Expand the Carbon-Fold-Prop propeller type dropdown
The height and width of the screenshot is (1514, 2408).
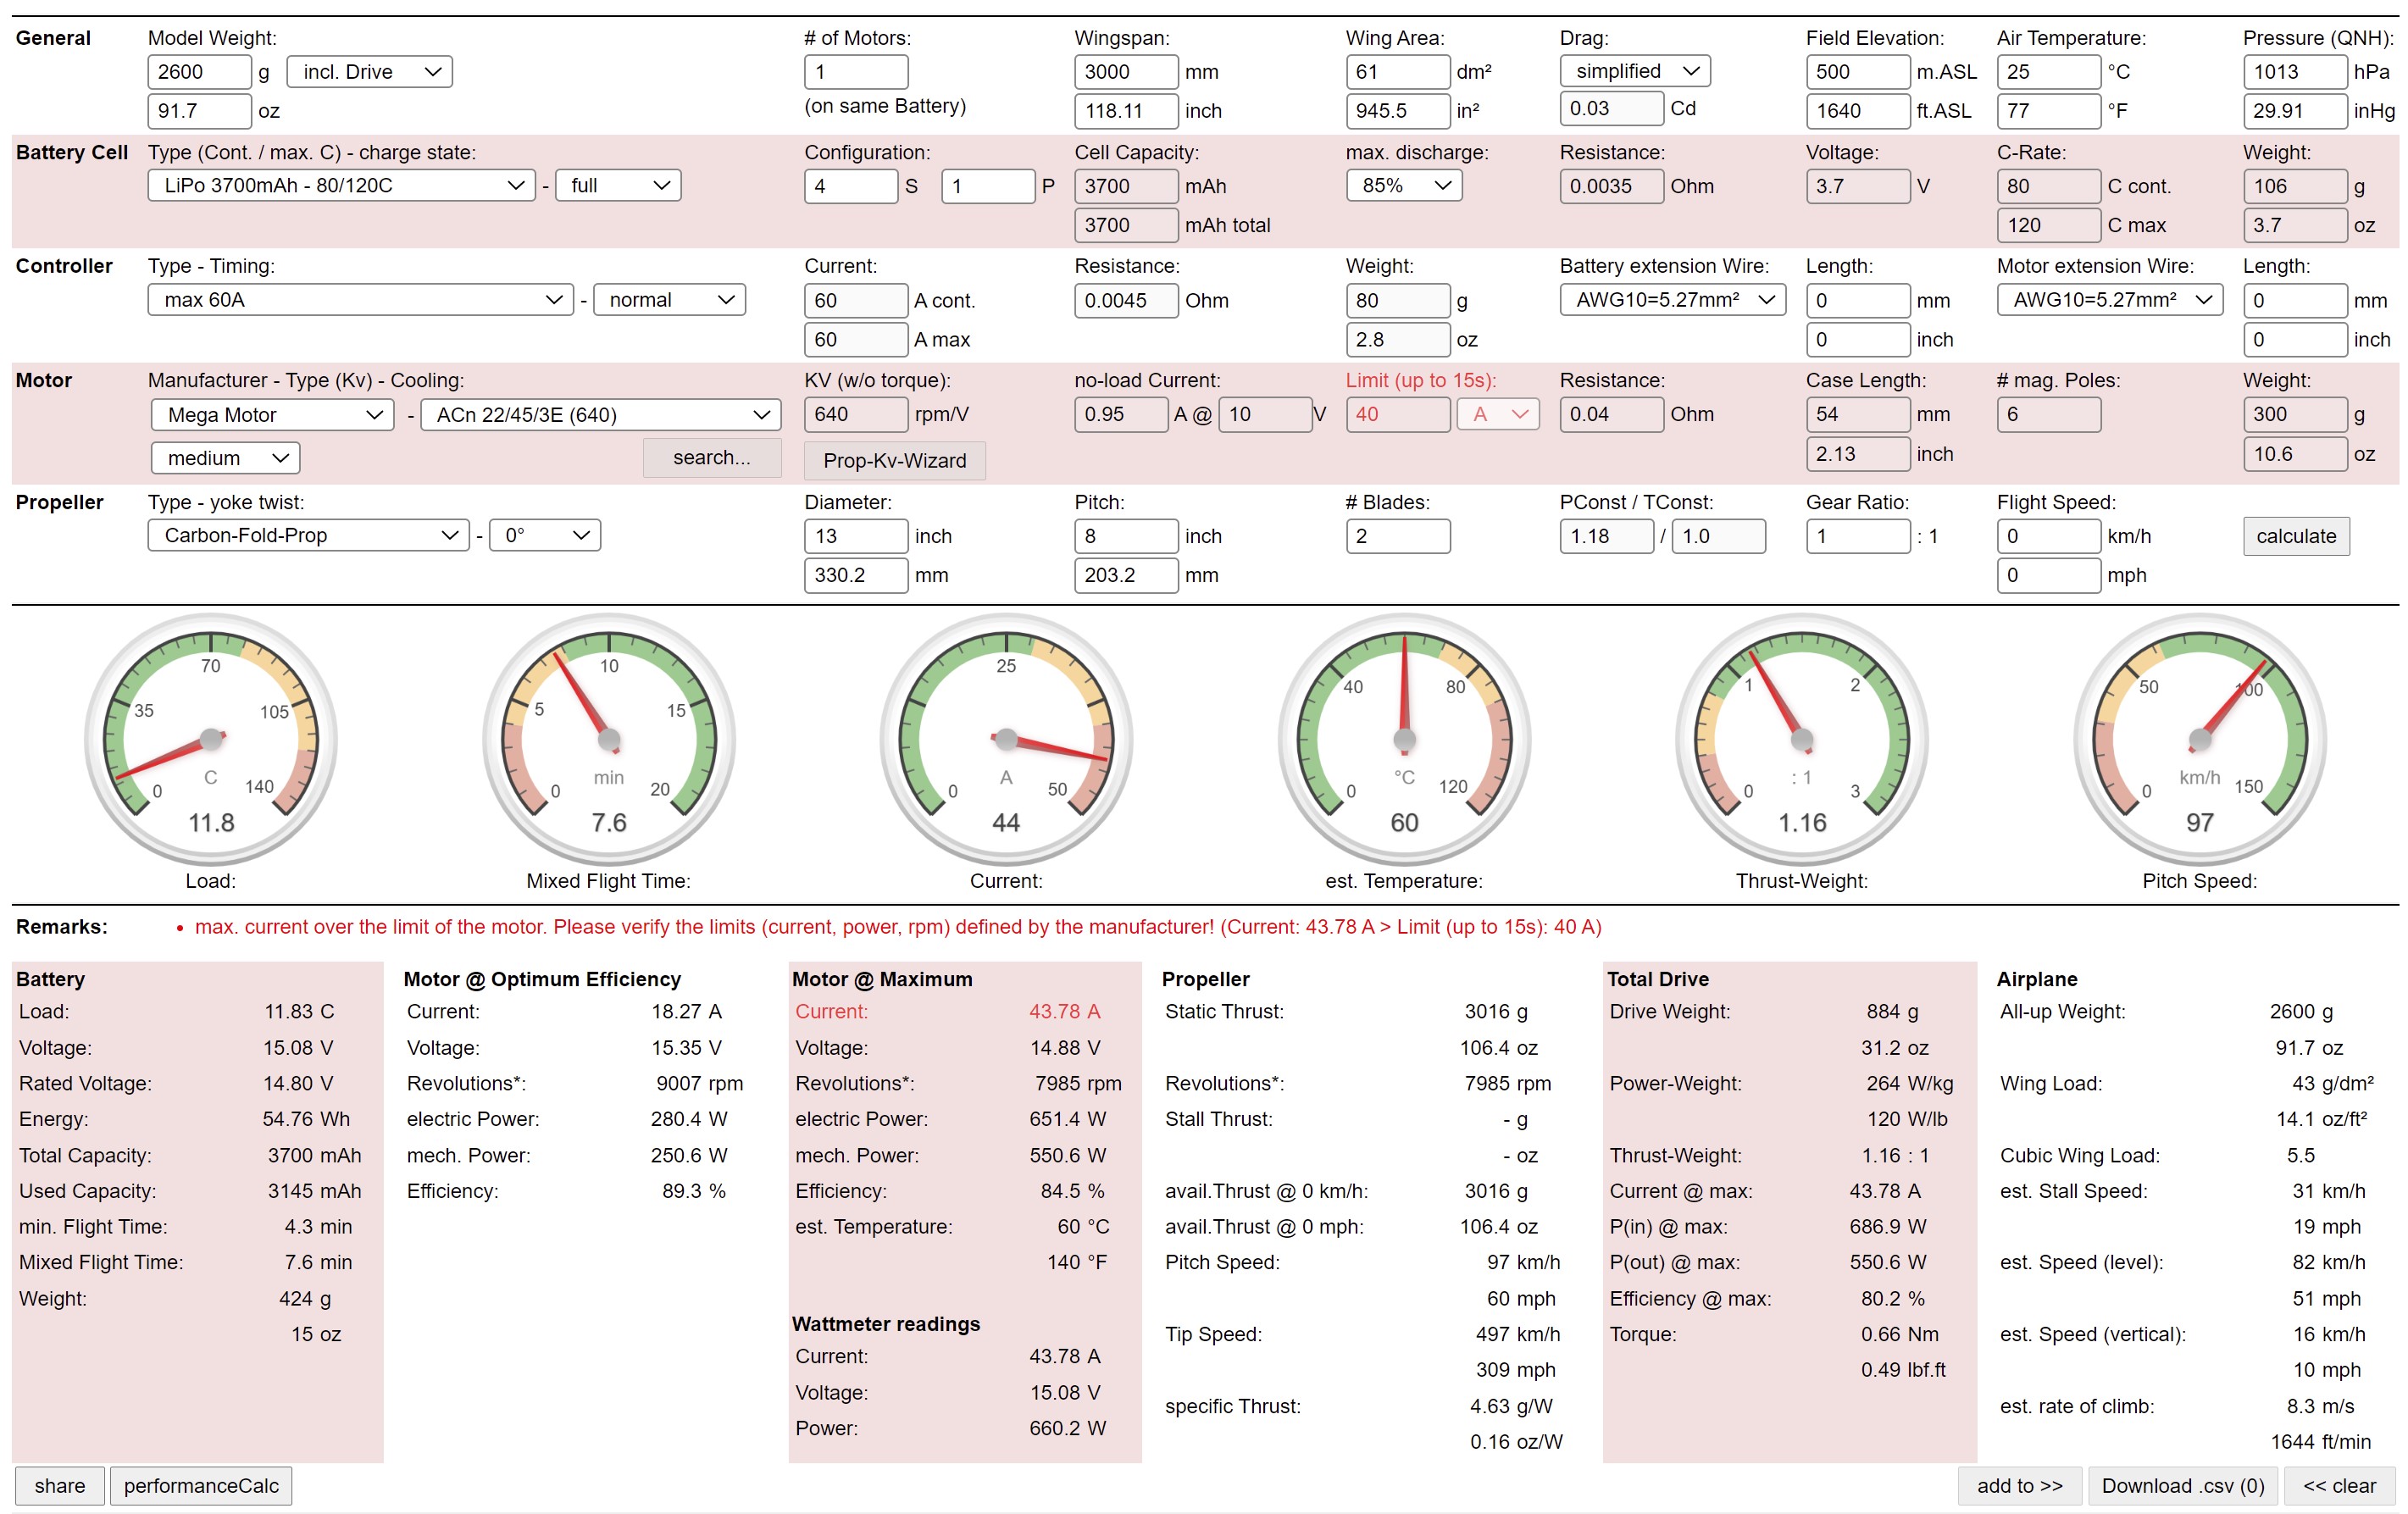coord(308,536)
